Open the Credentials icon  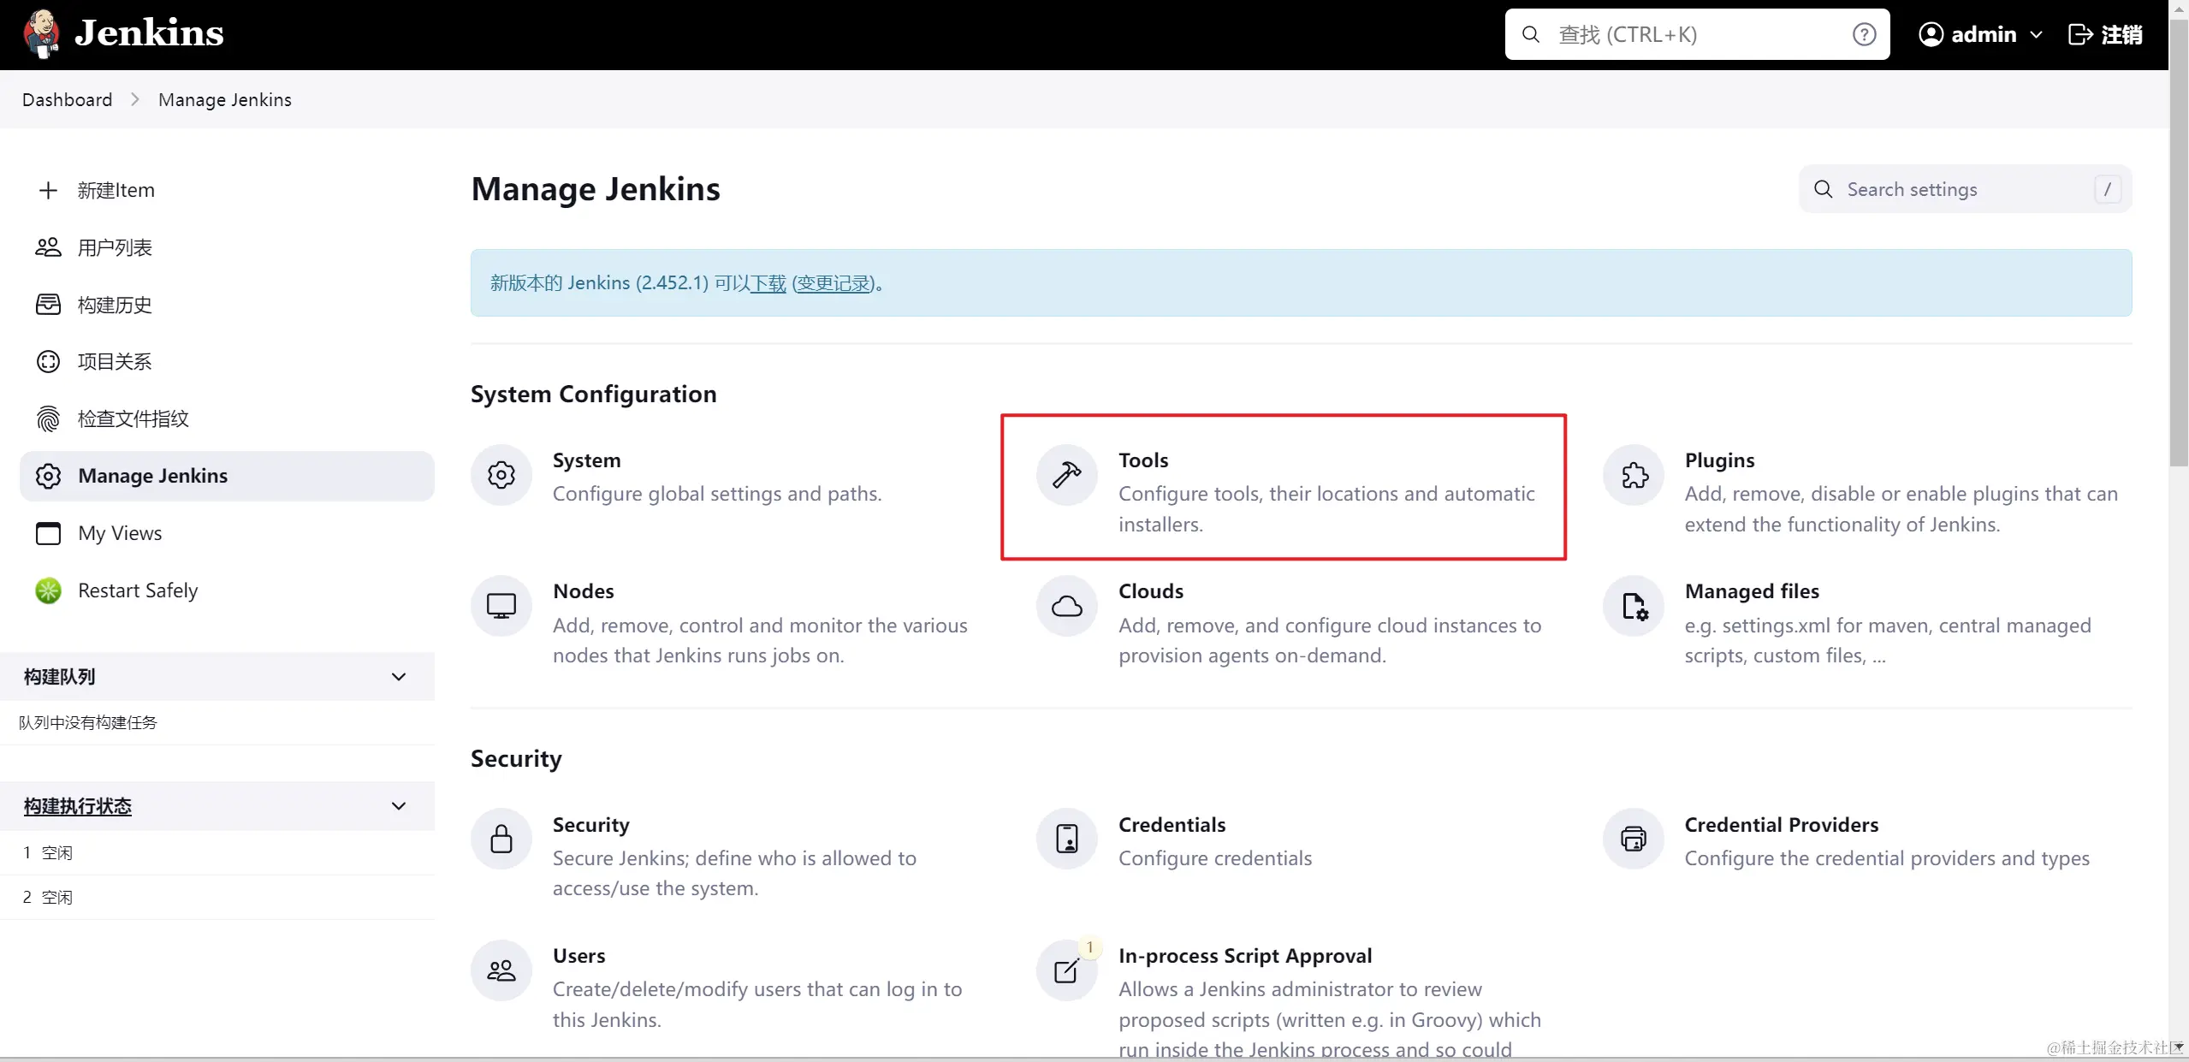tap(1066, 839)
